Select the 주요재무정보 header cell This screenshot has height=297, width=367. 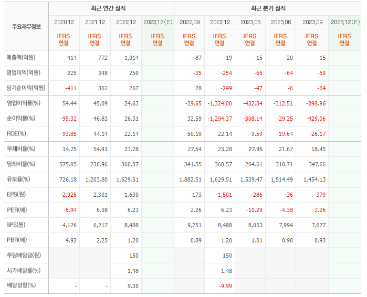pyautogui.click(x=26, y=26)
